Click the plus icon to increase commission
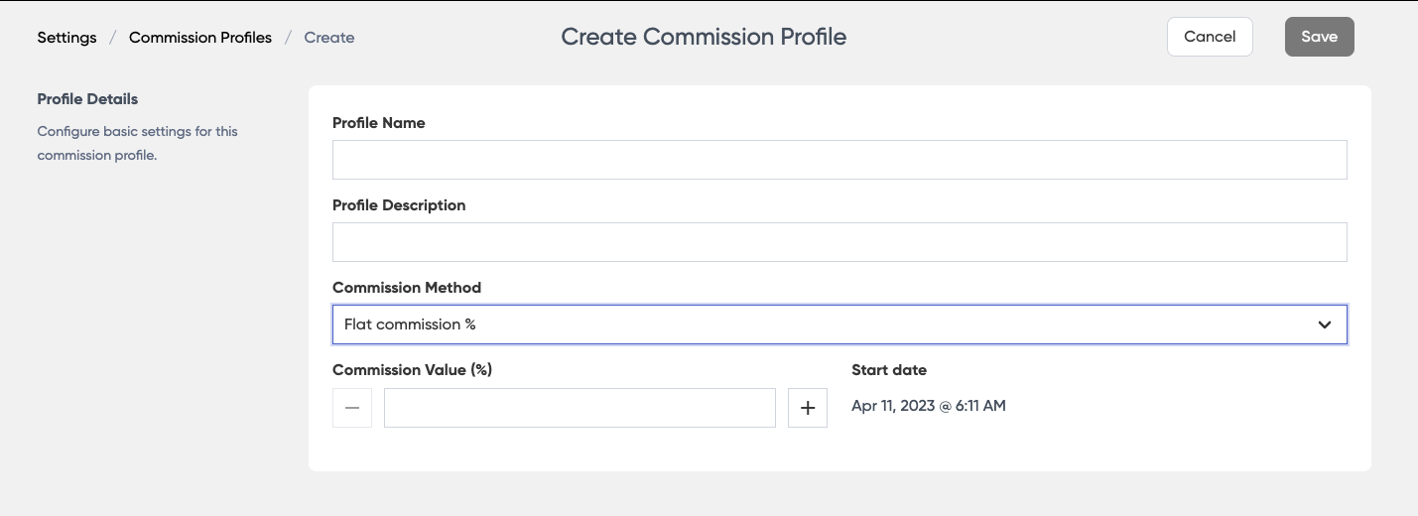 pos(808,408)
